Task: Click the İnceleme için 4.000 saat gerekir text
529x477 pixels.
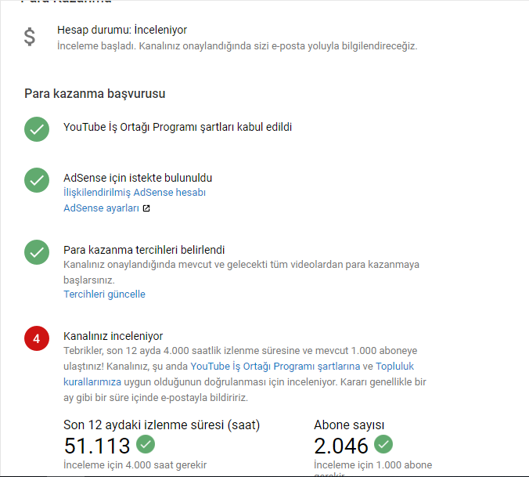Action: [135, 464]
